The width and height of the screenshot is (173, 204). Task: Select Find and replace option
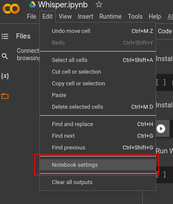point(98,124)
